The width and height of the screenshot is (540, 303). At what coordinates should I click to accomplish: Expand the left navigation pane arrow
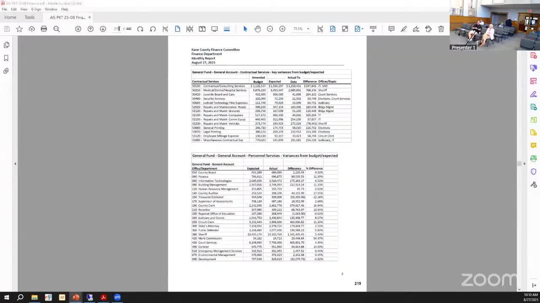(x=15, y=164)
